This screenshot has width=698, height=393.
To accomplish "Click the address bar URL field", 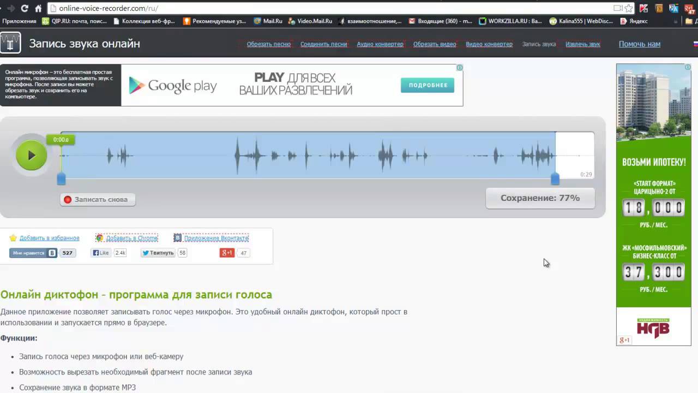I will point(327,8).
